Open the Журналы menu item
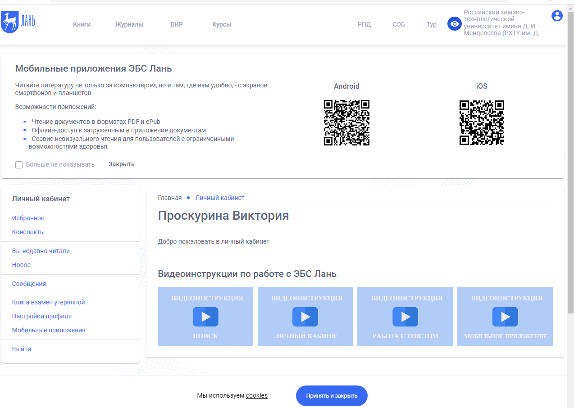This screenshot has height=408, width=574. (x=129, y=24)
